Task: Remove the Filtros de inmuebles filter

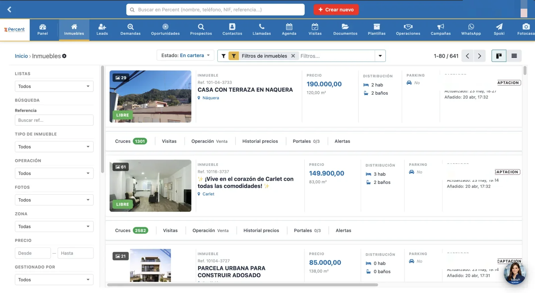Action: [293, 56]
